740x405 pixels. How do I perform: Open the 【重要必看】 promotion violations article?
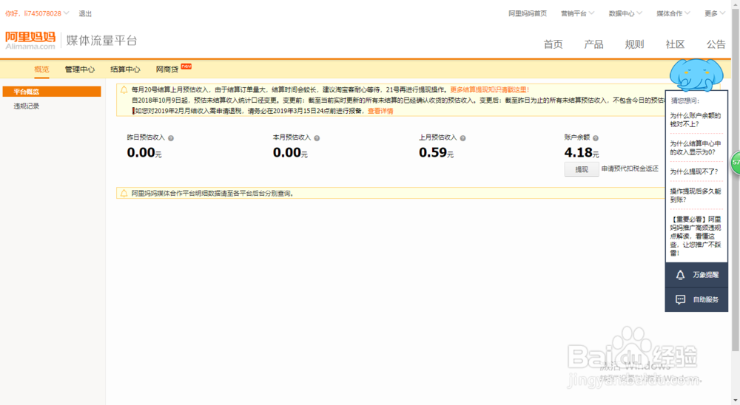click(696, 236)
